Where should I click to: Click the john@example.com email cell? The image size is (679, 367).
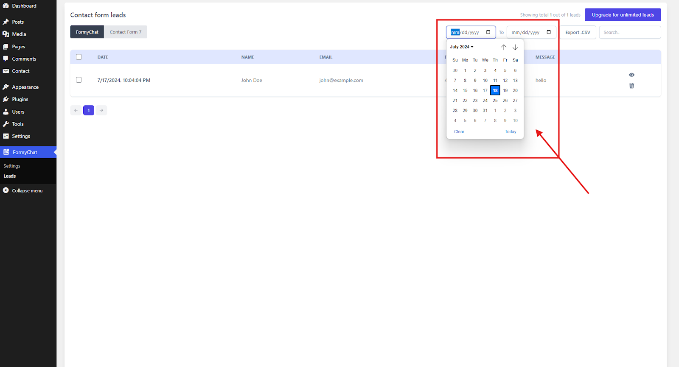(341, 81)
